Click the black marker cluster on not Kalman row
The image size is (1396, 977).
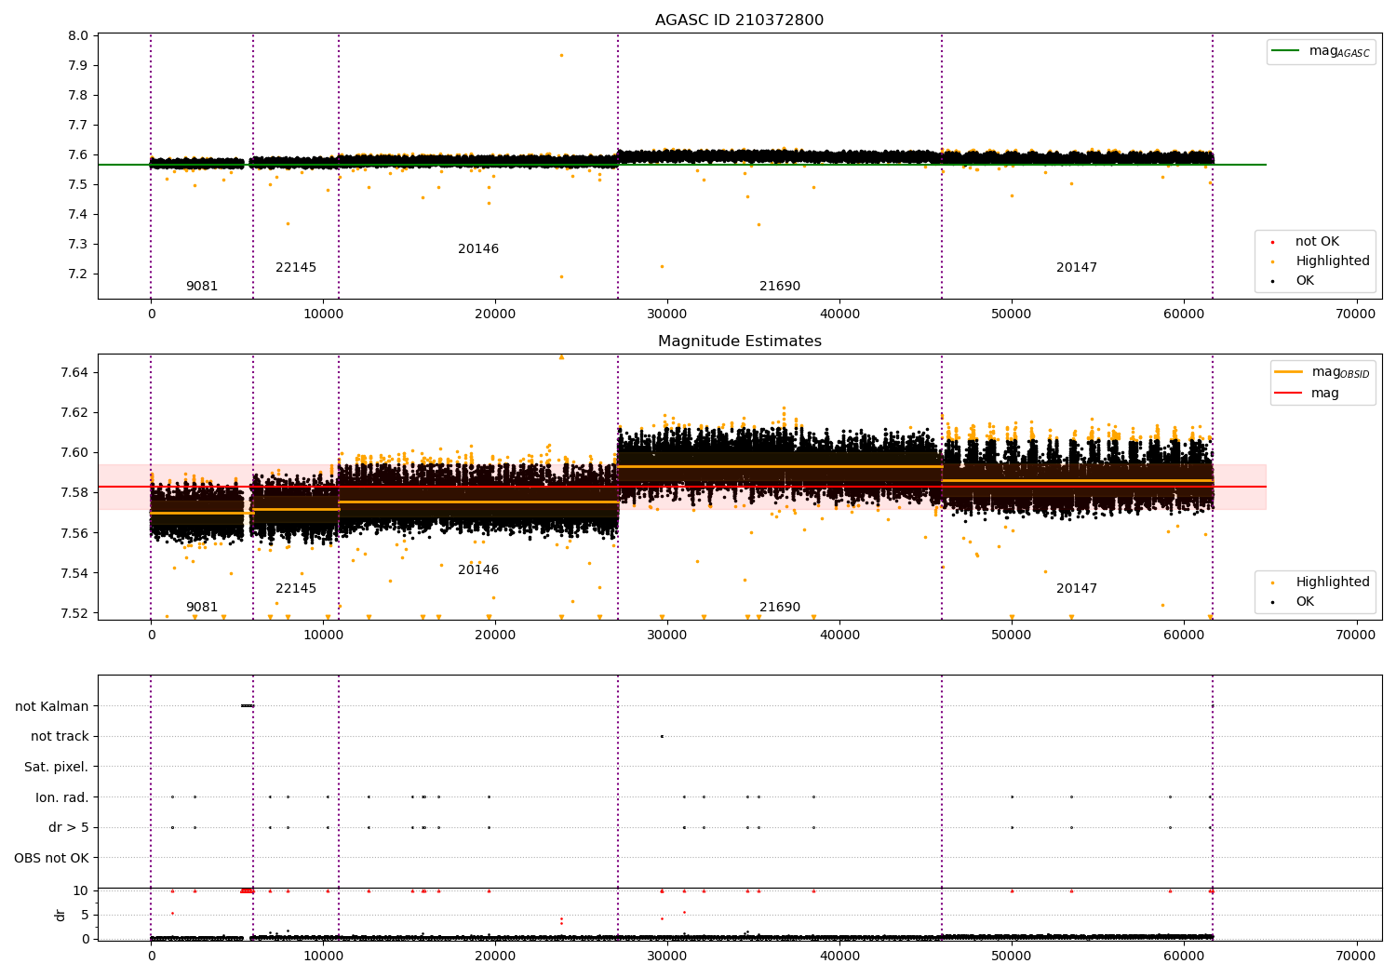tap(247, 706)
